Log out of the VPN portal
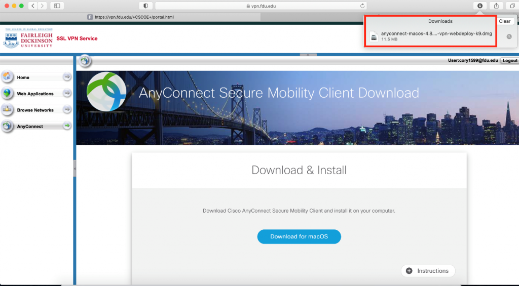Viewport: 519px width, 286px height. 510,61
